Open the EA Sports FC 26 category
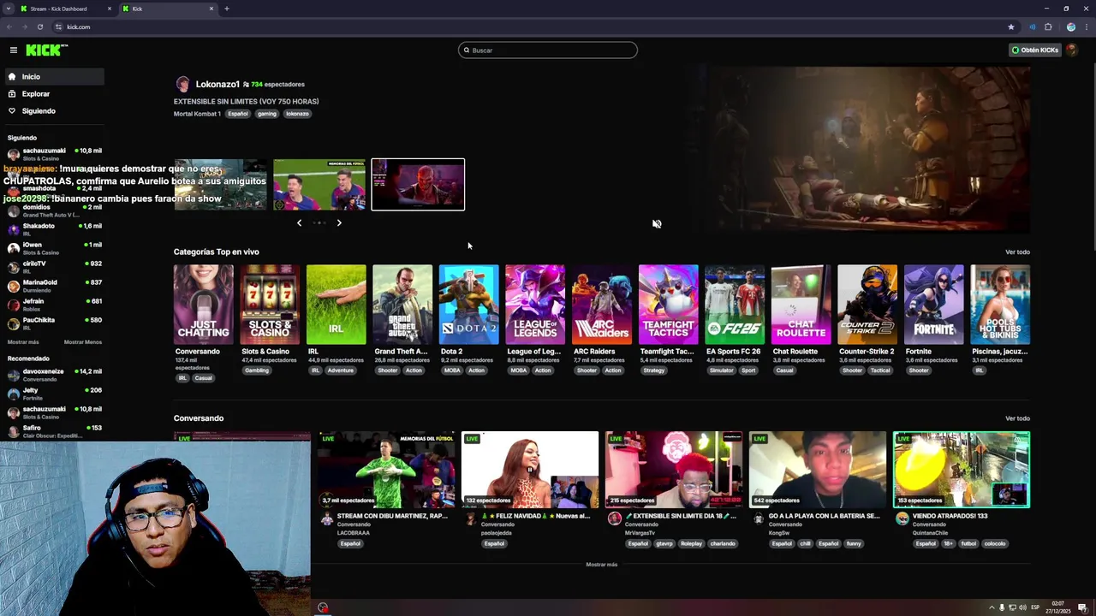The width and height of the screenshot is (1096, 616). [x=735, y=305]
